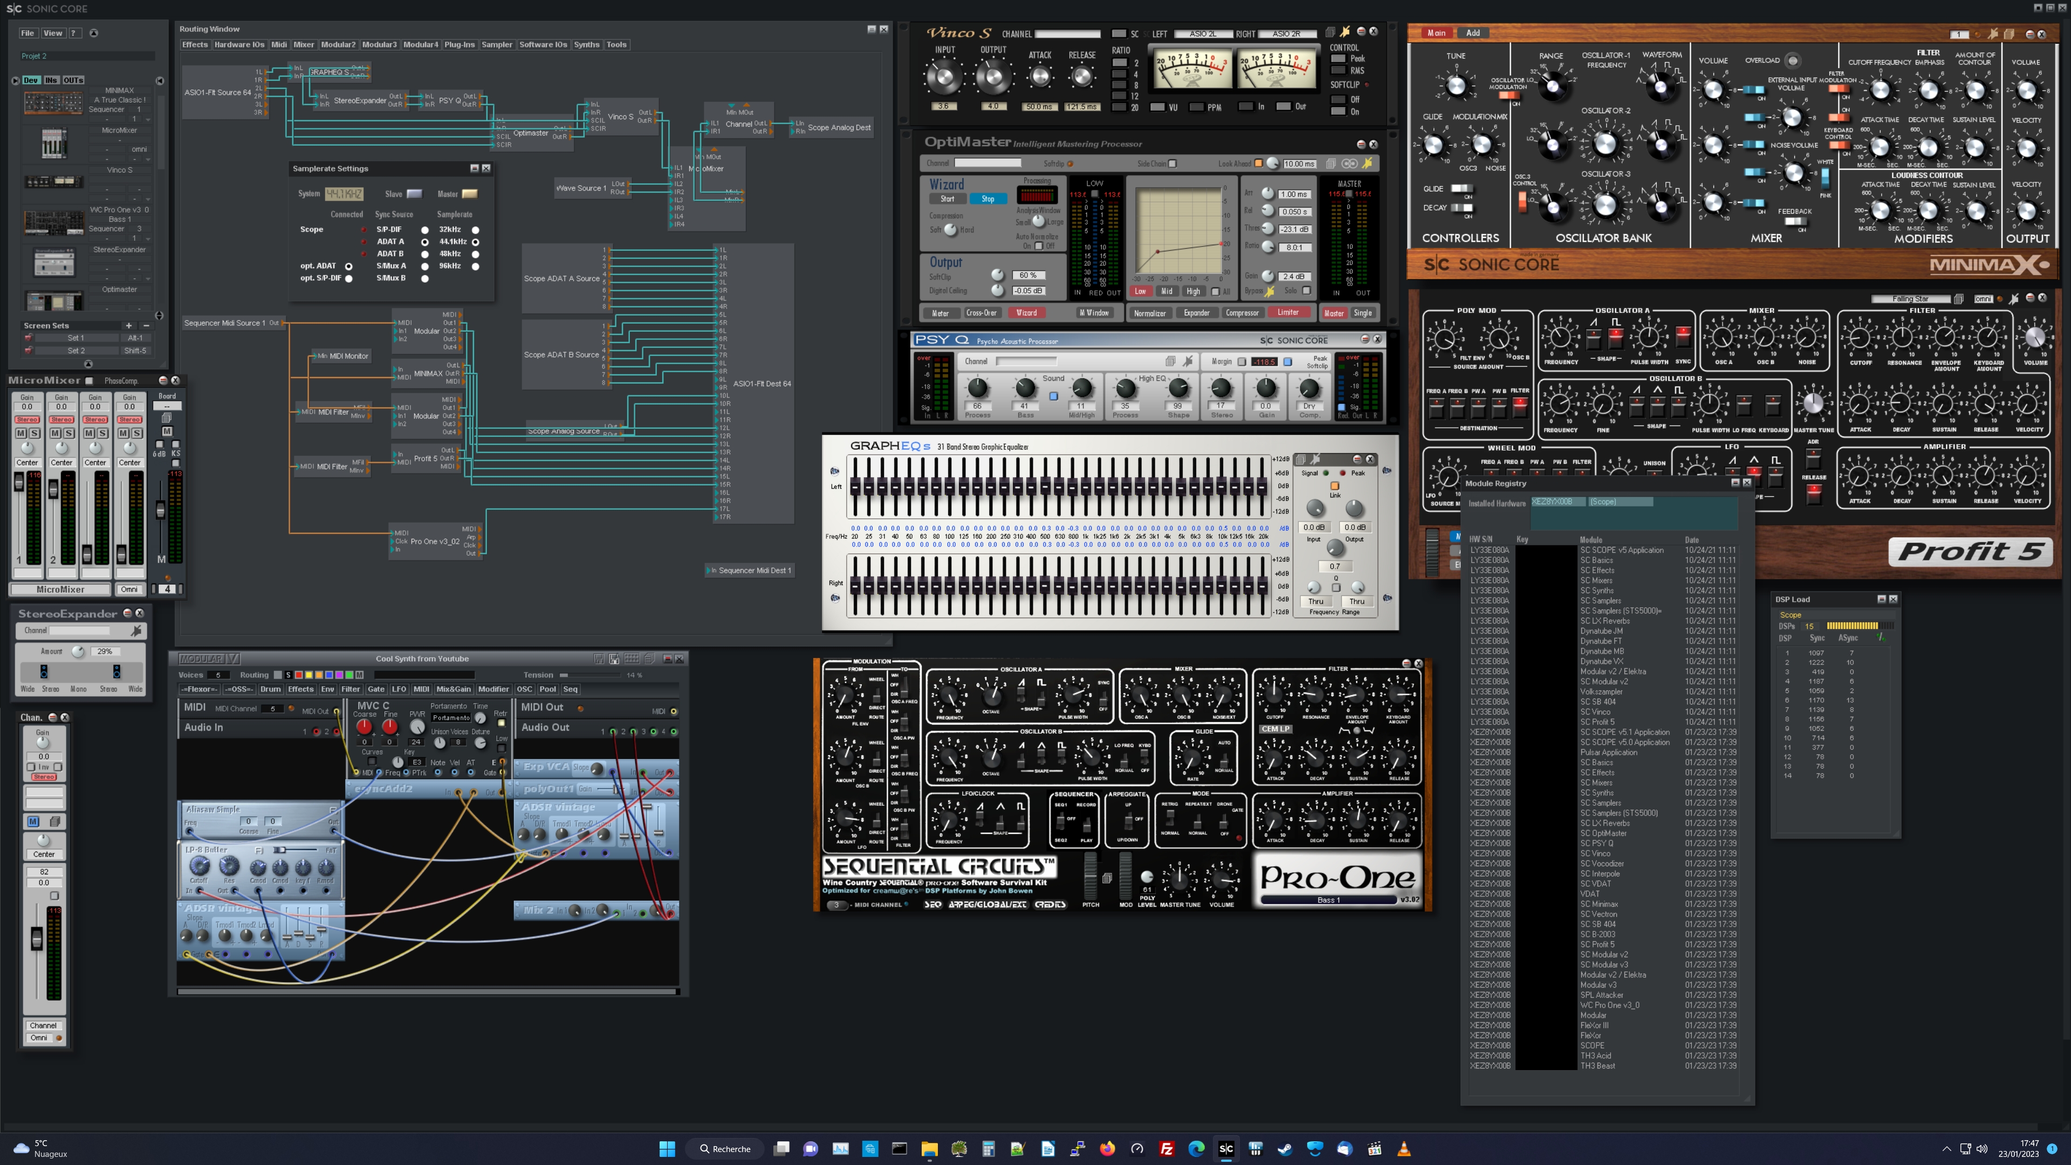Open the Portamento mode dropdown in MVC C
The height and width of the screenshot is (1165, 2071).
tap(451, 718)
